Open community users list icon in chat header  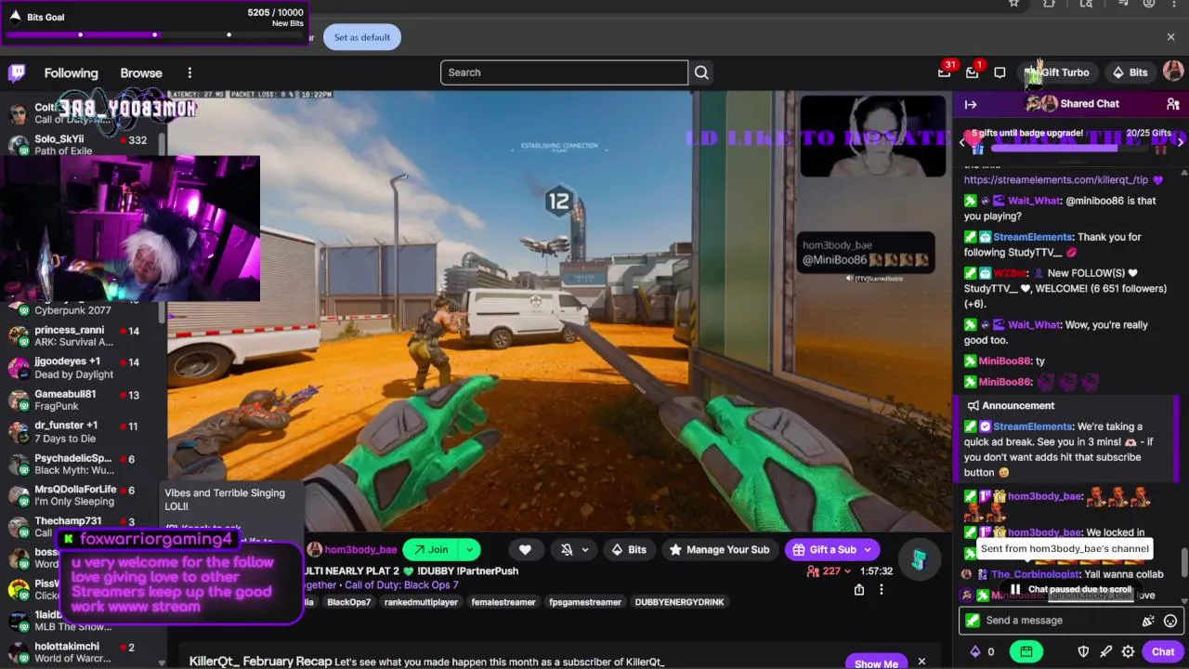tap(1173, 104)
